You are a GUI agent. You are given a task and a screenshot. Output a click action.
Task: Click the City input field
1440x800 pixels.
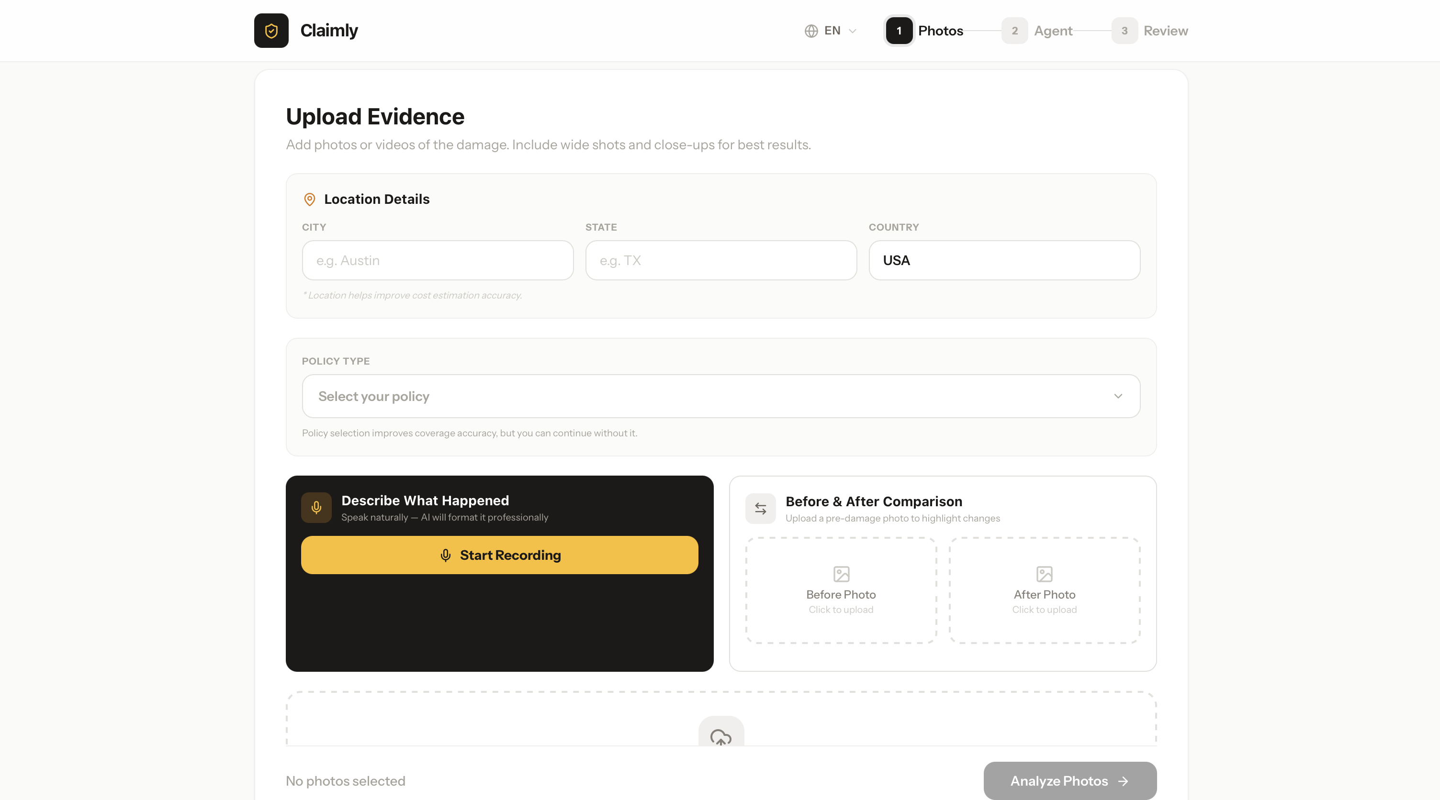coord(437,260)
